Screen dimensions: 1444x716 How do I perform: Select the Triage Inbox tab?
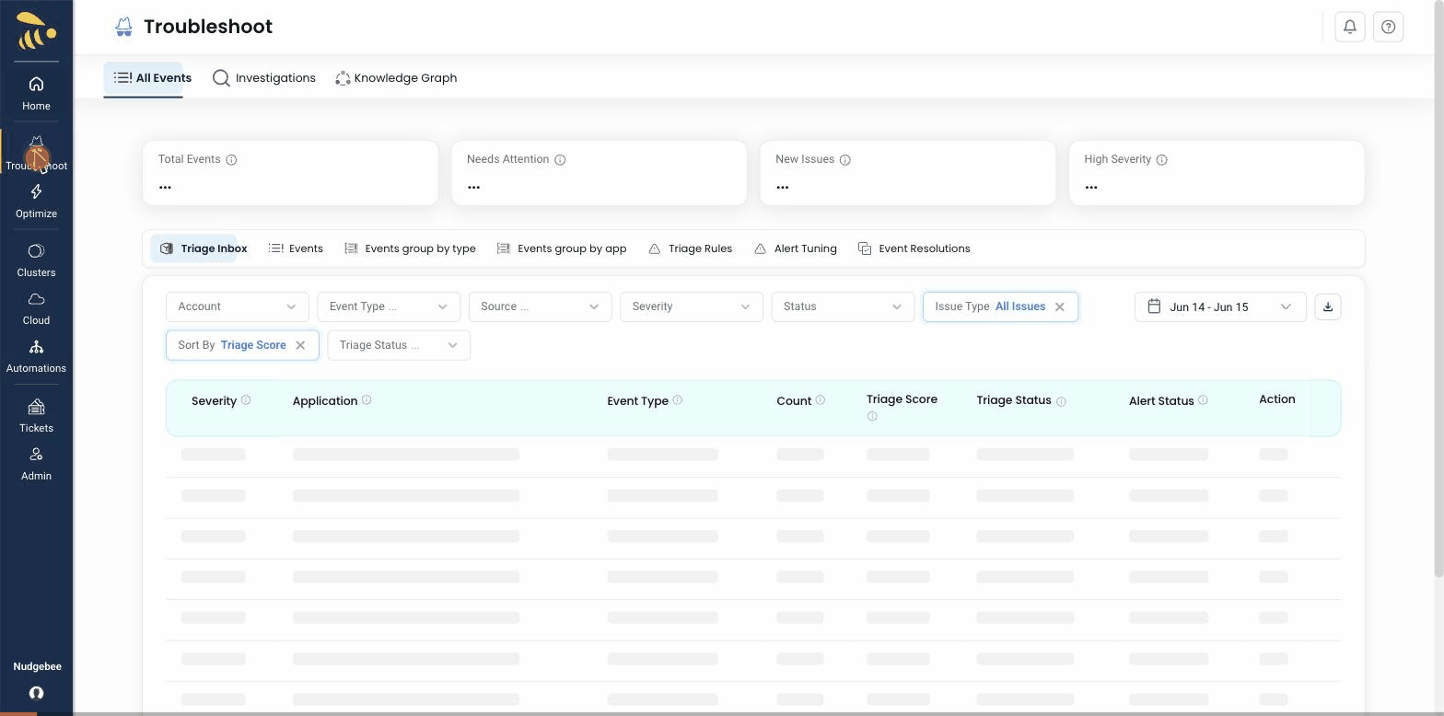[x=203, y=248]
